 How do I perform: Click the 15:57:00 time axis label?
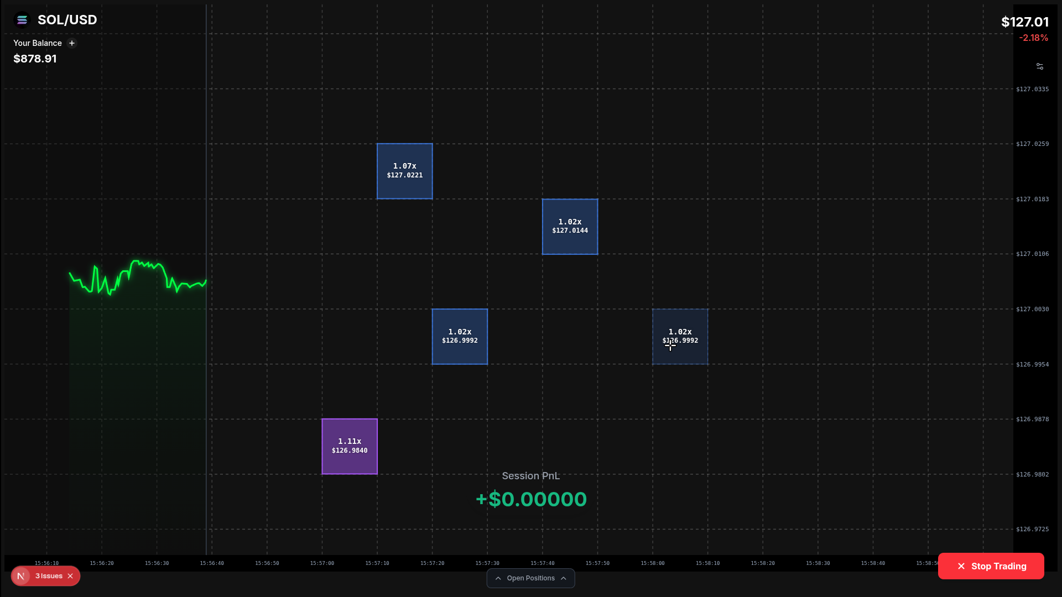(322, 563)
